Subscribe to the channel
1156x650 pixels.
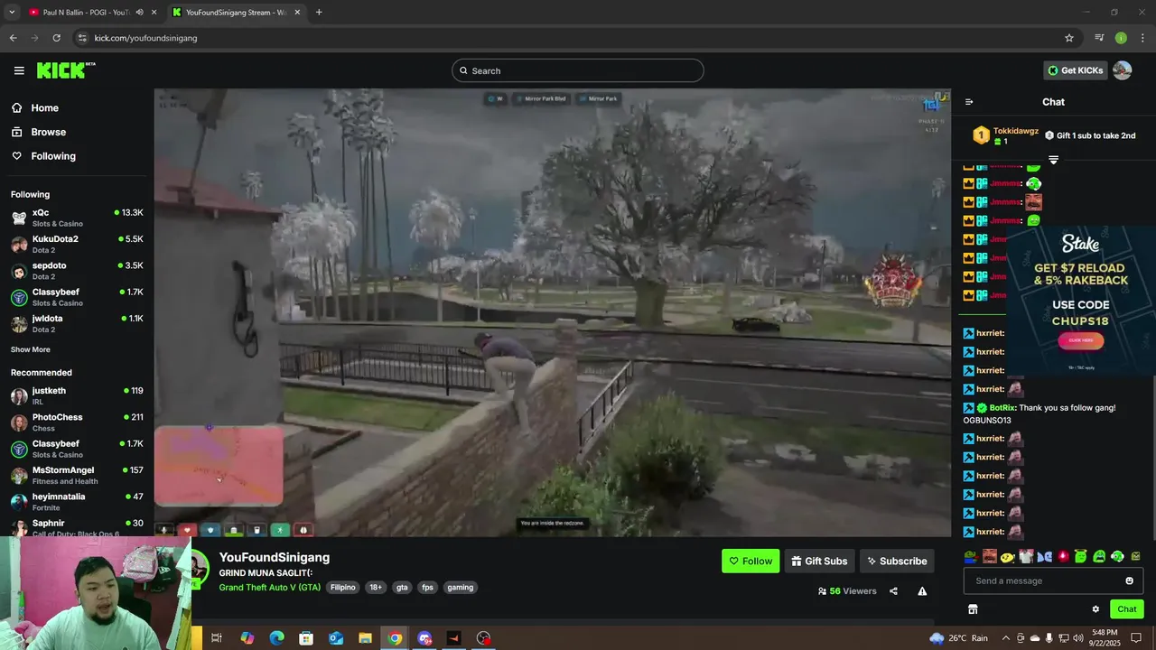[897, 561]
